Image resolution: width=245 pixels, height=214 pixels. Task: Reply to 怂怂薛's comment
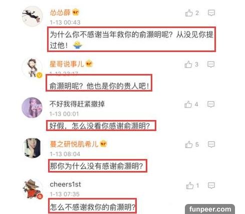click(x=211, y=13)
